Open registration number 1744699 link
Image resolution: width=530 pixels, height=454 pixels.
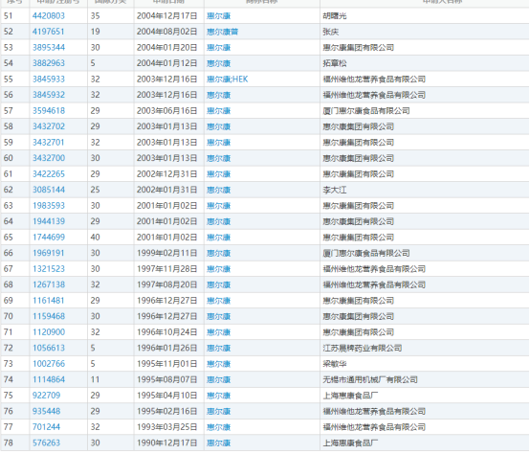(49, 238)
